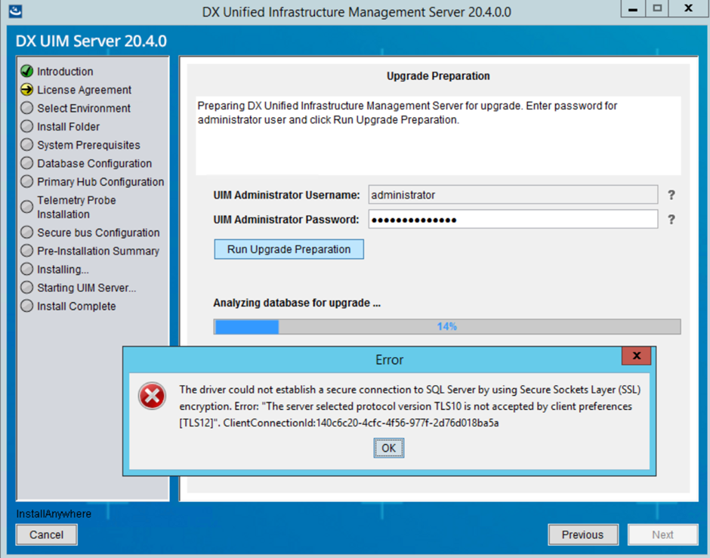The height and width of the screenshot is (558, 710).
Task: Focus the UIM Administrator Password field
Action: point(513,220)
